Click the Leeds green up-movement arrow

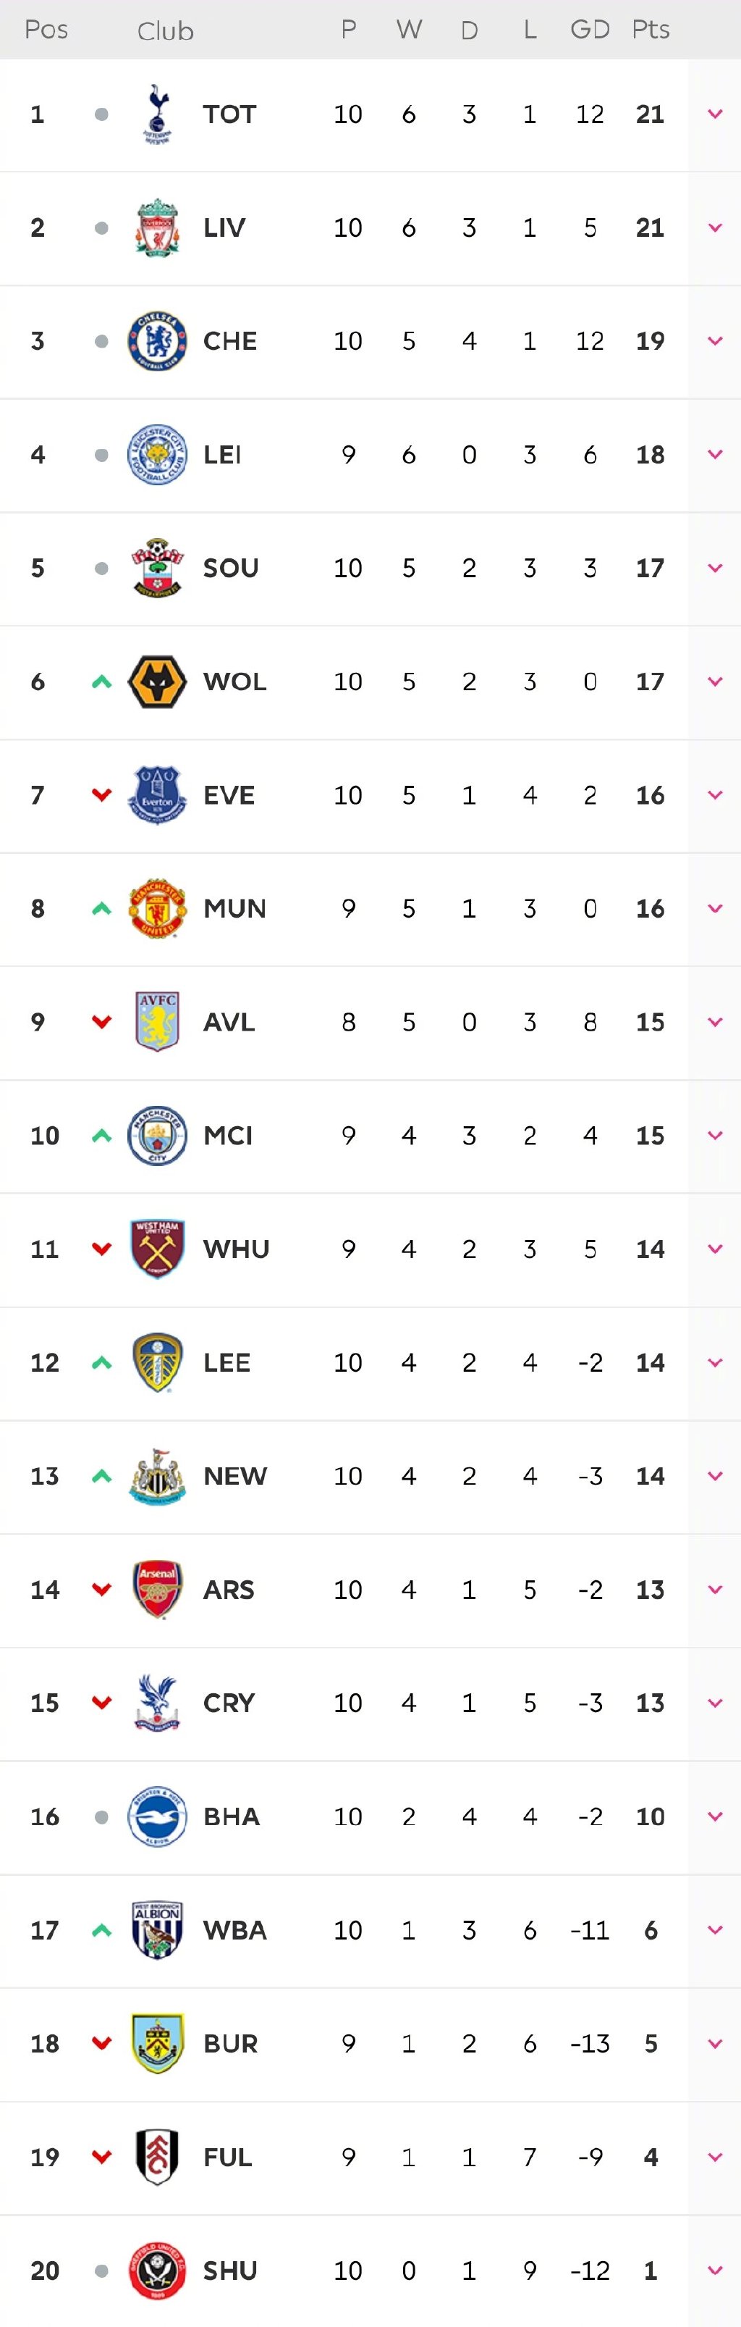(102, 1362)
